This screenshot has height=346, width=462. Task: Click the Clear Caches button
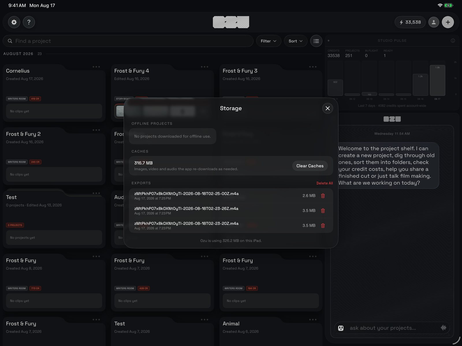tap(310, 166)
